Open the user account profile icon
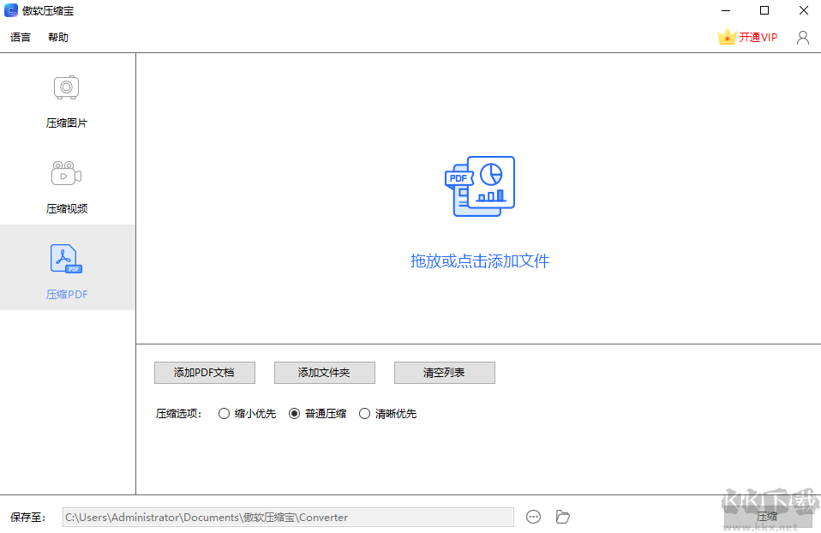Screen dimensions: 821x533 pyautogui.click(x=802, y=37)
